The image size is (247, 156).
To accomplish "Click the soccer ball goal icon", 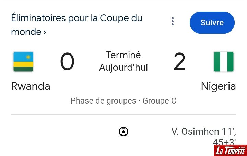I will click(123, 132).
